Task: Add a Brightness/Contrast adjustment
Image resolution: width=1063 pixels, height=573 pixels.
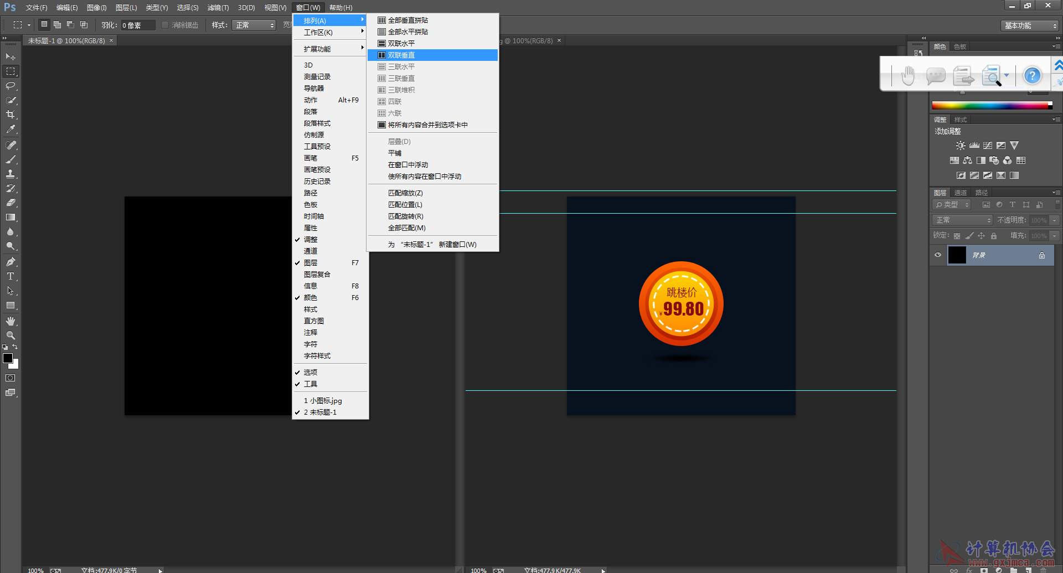Action: tap(961, 146)
